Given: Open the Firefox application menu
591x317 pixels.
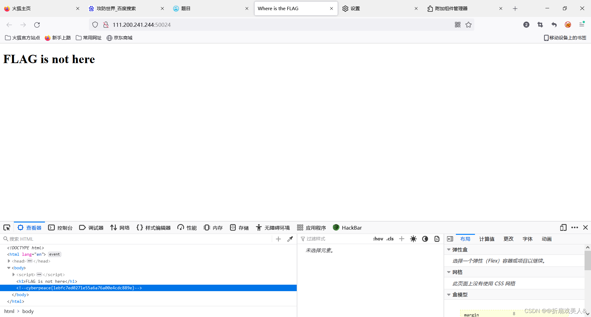Looking at the screenshot, I should tap(582, 25).
